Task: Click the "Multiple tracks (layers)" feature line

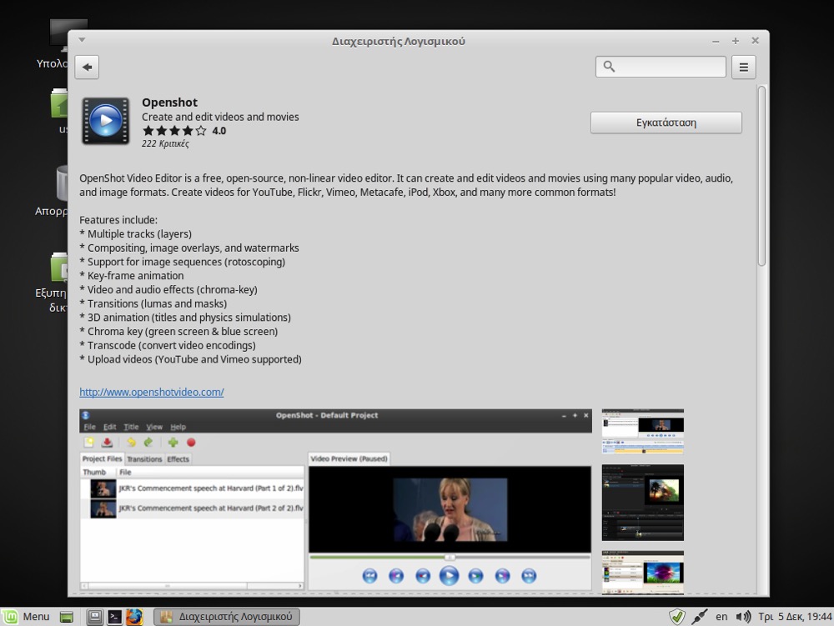Action: coord(136,234)
